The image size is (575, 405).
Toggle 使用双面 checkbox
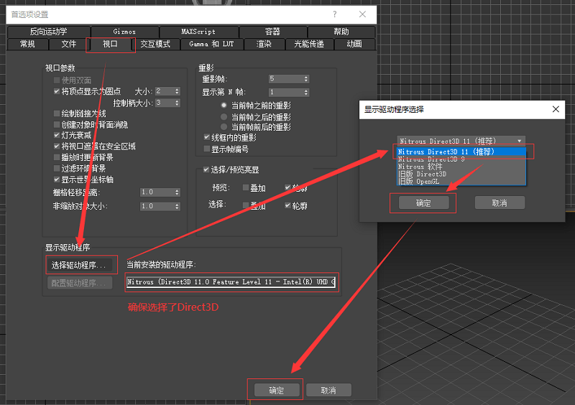(x=57, y=80)
